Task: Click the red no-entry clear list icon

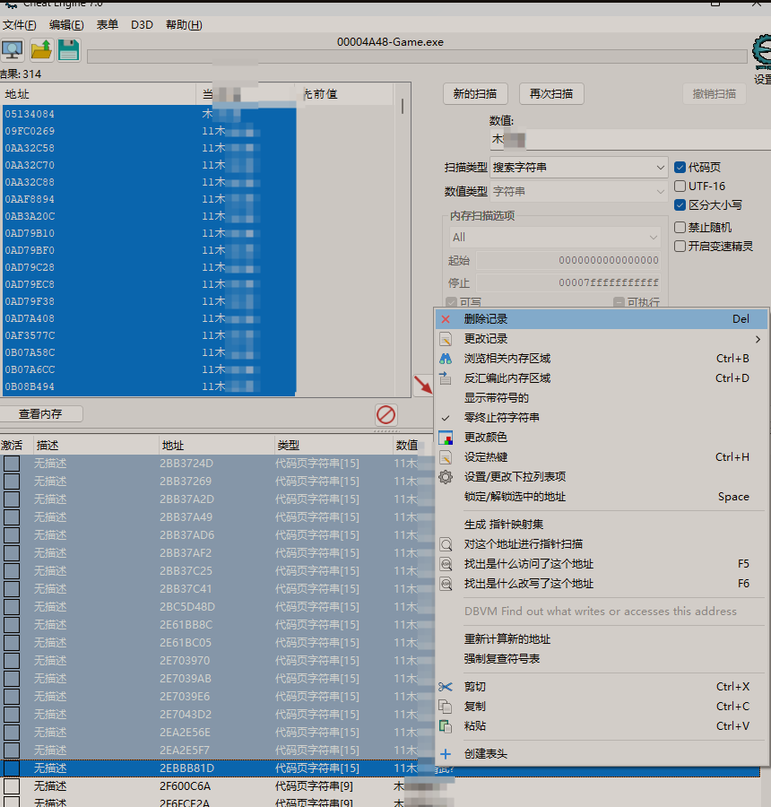Action: tap(385, 415)
